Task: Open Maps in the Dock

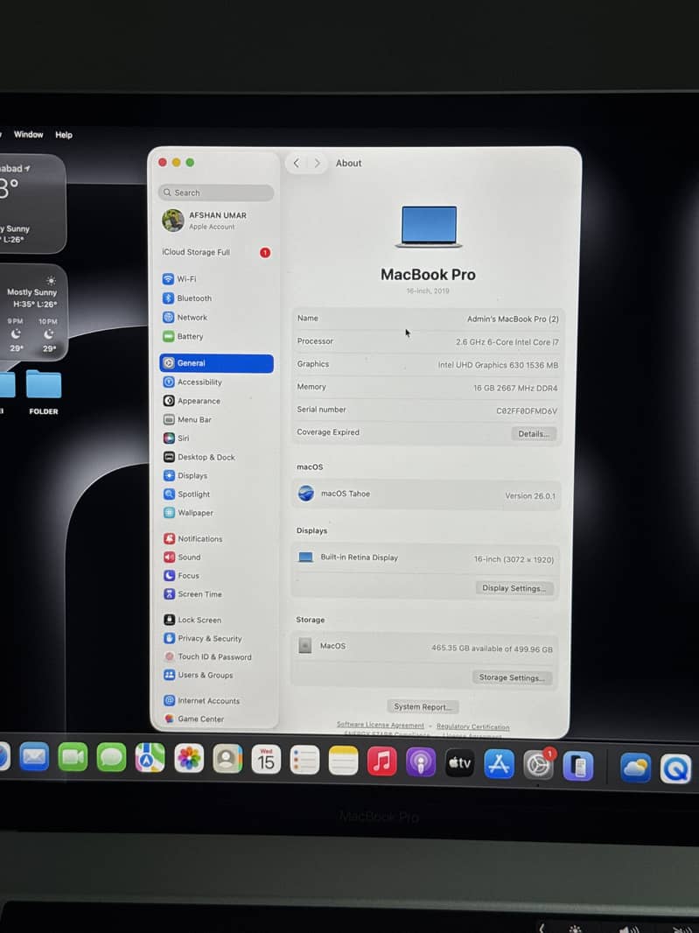Action: tap(150, 758)
